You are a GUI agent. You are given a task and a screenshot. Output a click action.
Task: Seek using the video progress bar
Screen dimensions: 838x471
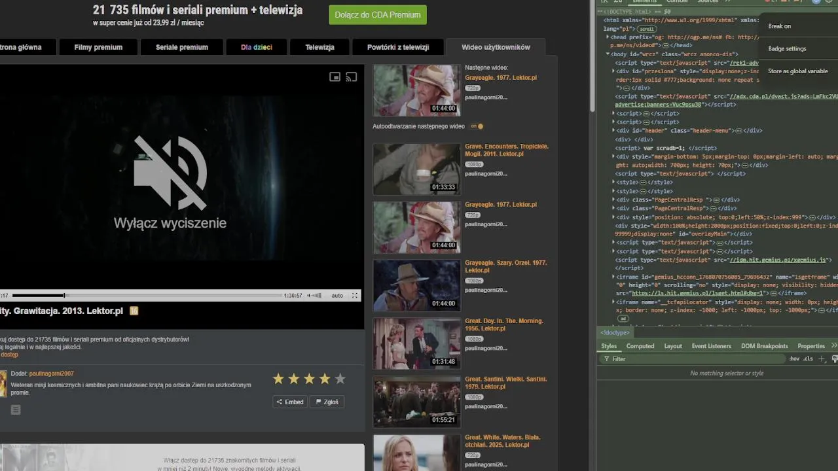(147, 296)
